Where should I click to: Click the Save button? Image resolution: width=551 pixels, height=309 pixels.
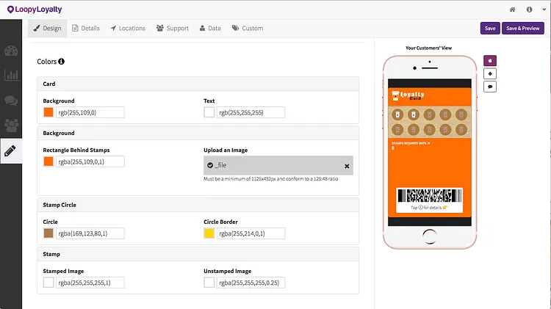click(x=490, y=28)
